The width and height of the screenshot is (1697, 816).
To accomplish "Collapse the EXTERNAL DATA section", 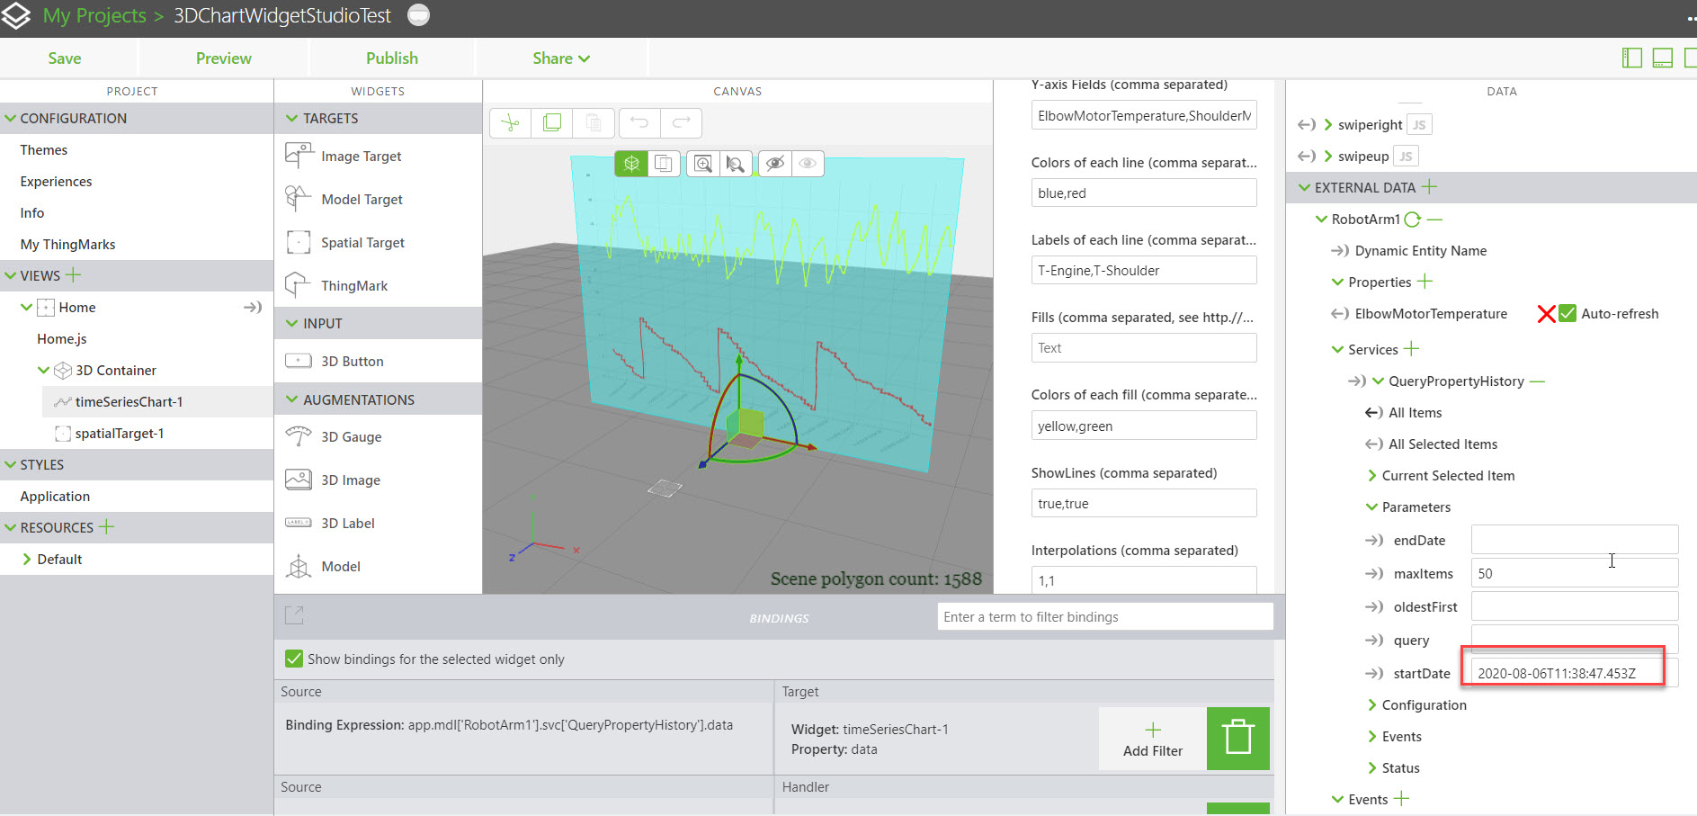I will [1305, 187].
